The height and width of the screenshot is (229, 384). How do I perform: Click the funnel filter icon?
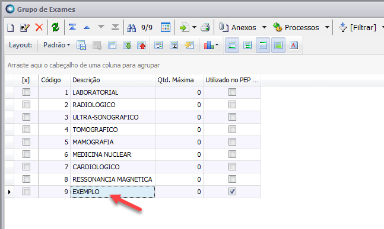(x=343, y=27)
